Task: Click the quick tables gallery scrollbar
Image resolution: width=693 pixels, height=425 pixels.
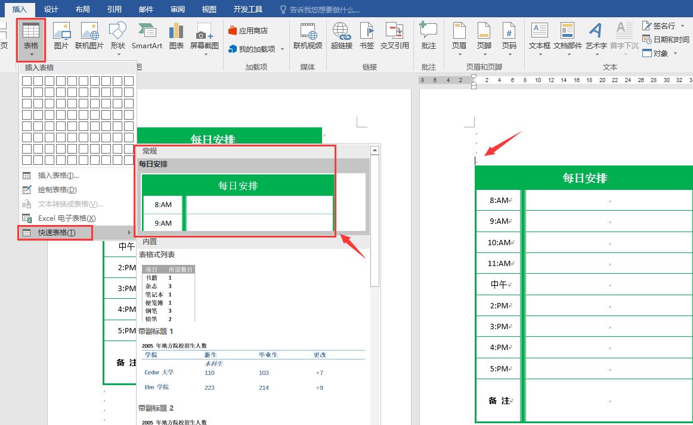Action: point(375,220)
